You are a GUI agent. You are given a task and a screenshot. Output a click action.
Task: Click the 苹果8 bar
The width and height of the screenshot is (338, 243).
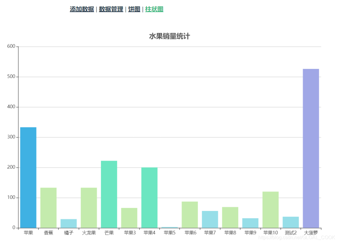[230, 217]
